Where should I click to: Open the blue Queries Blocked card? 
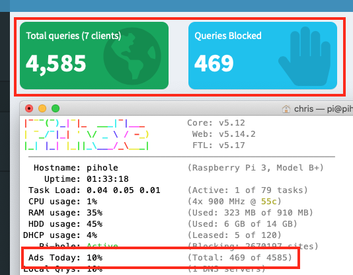(262, 56)
